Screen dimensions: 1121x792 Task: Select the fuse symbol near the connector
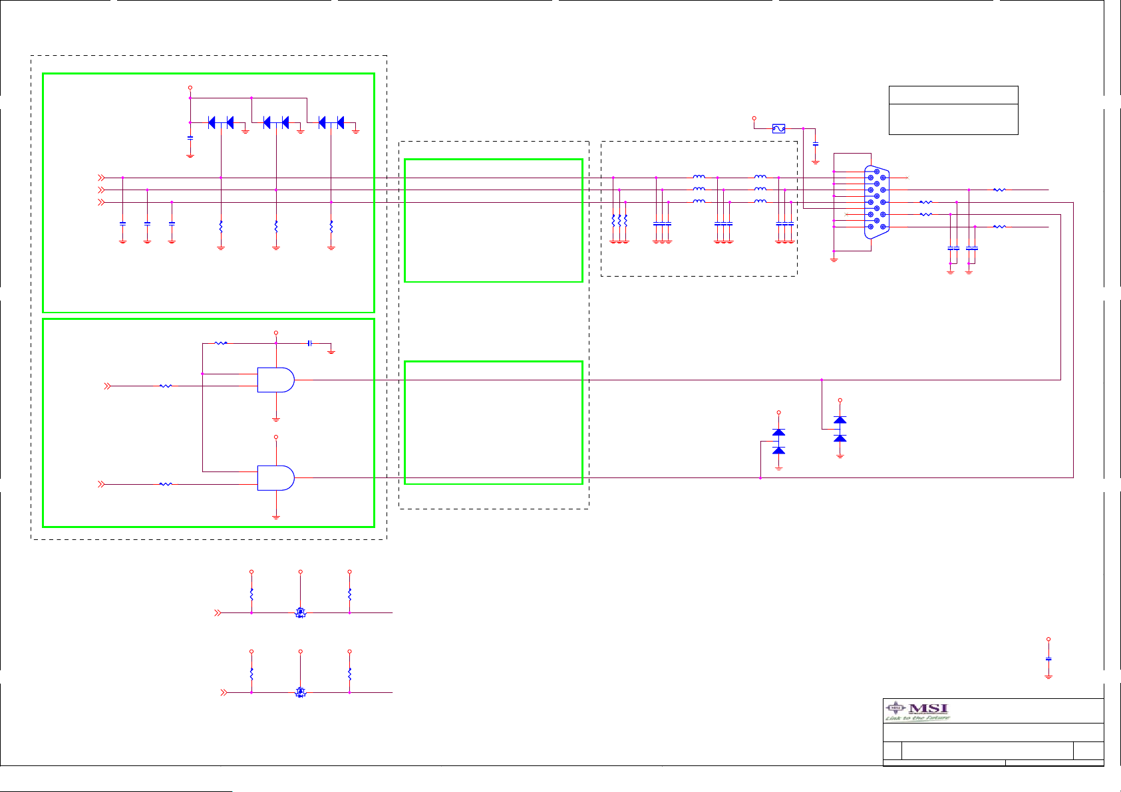(778, 128)
